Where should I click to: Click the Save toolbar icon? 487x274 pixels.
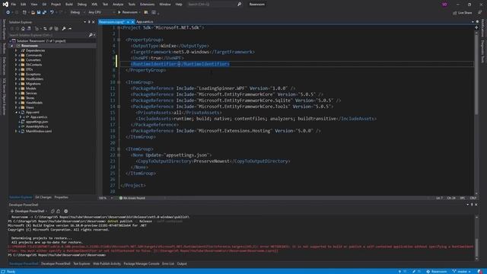coord(39,12)
